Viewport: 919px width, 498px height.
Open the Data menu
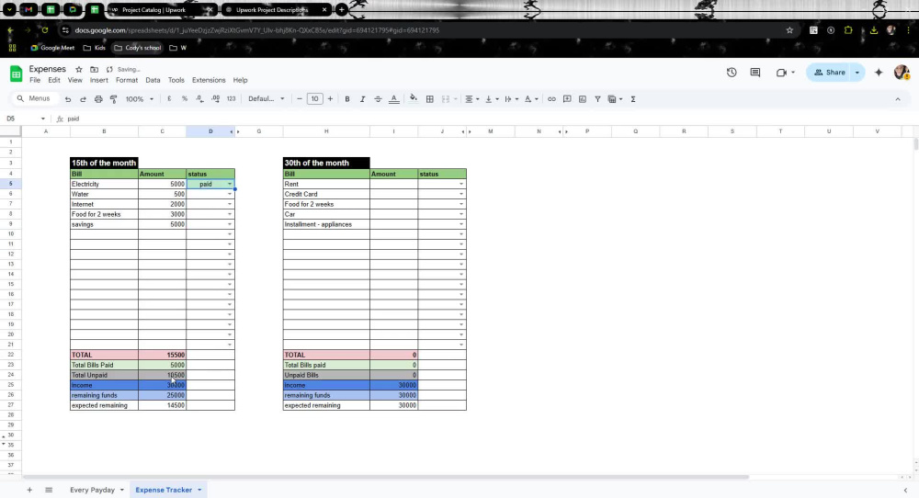(x=153, y=80)
